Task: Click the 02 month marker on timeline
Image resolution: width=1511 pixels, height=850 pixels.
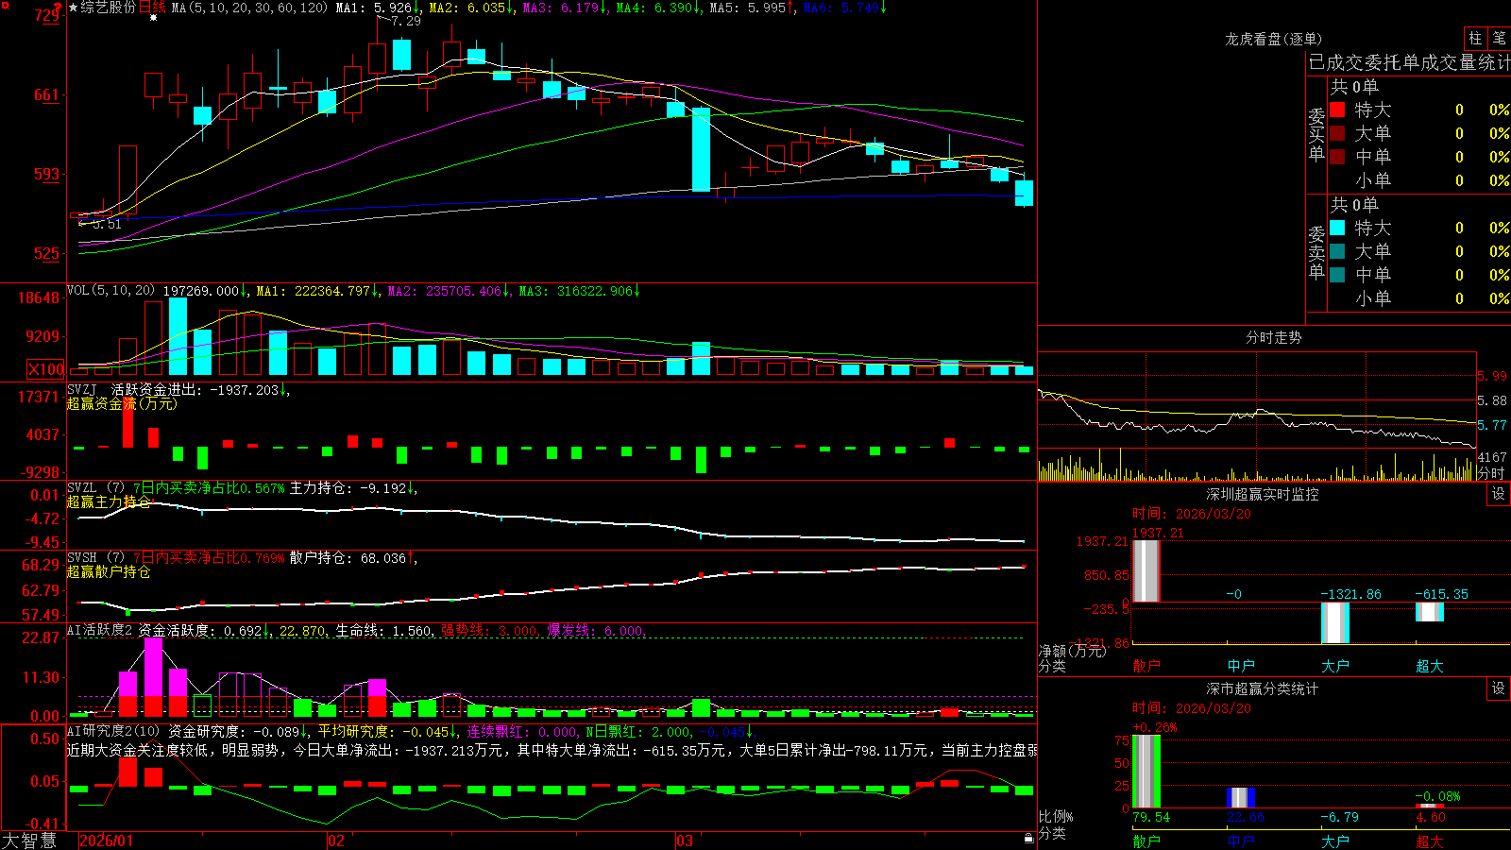Action: click(336, 840)
